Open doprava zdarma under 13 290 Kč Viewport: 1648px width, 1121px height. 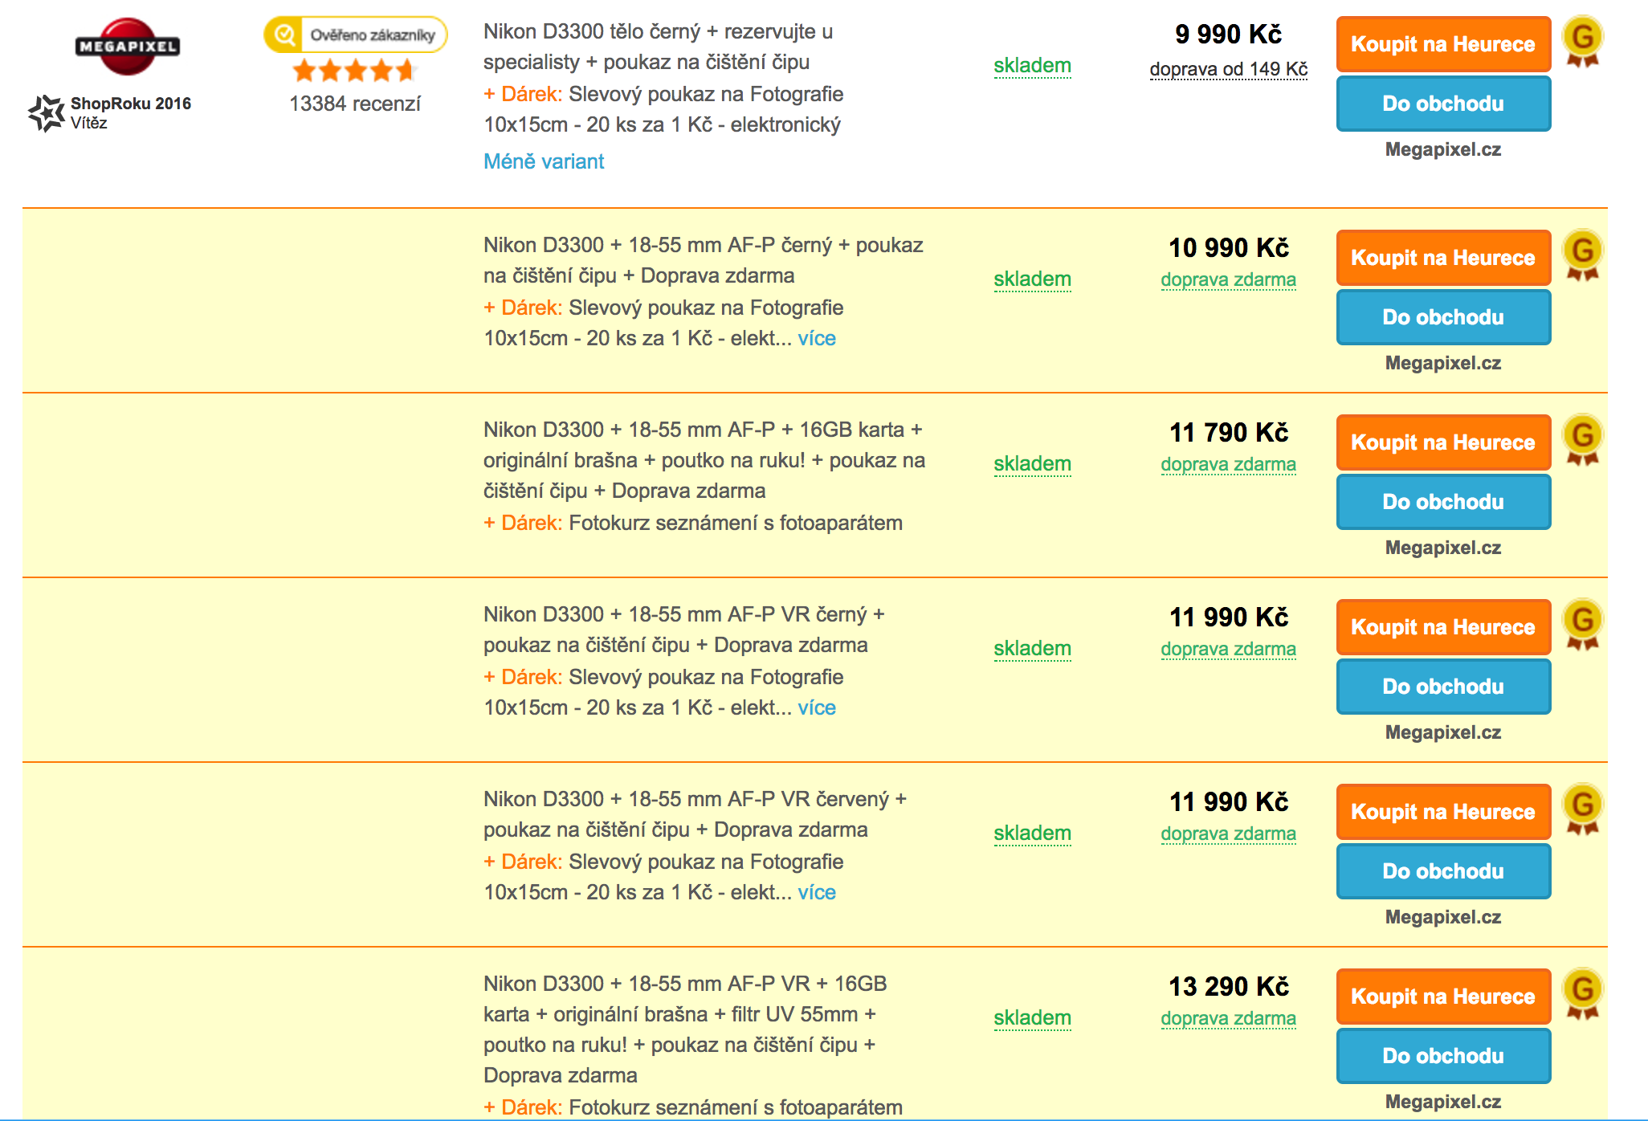pyautogui.click(x=1228, y=1018)
